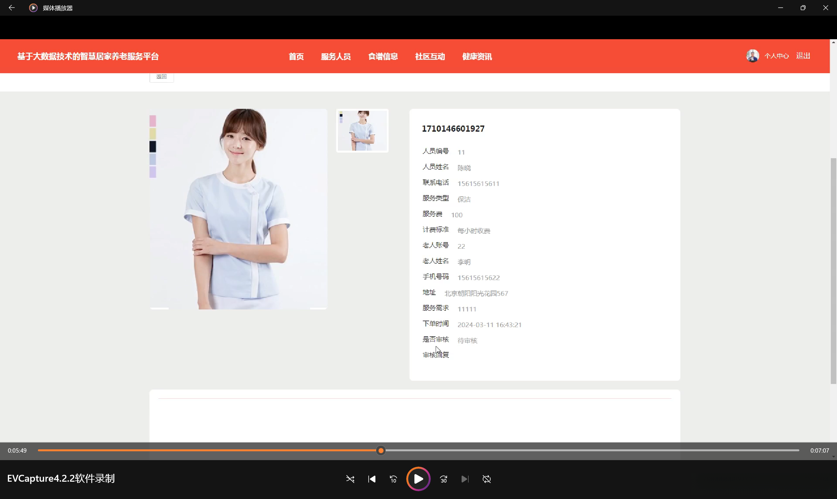The image size is (837, 499).
Task: Click the user avatar picture
Action: 752,56
